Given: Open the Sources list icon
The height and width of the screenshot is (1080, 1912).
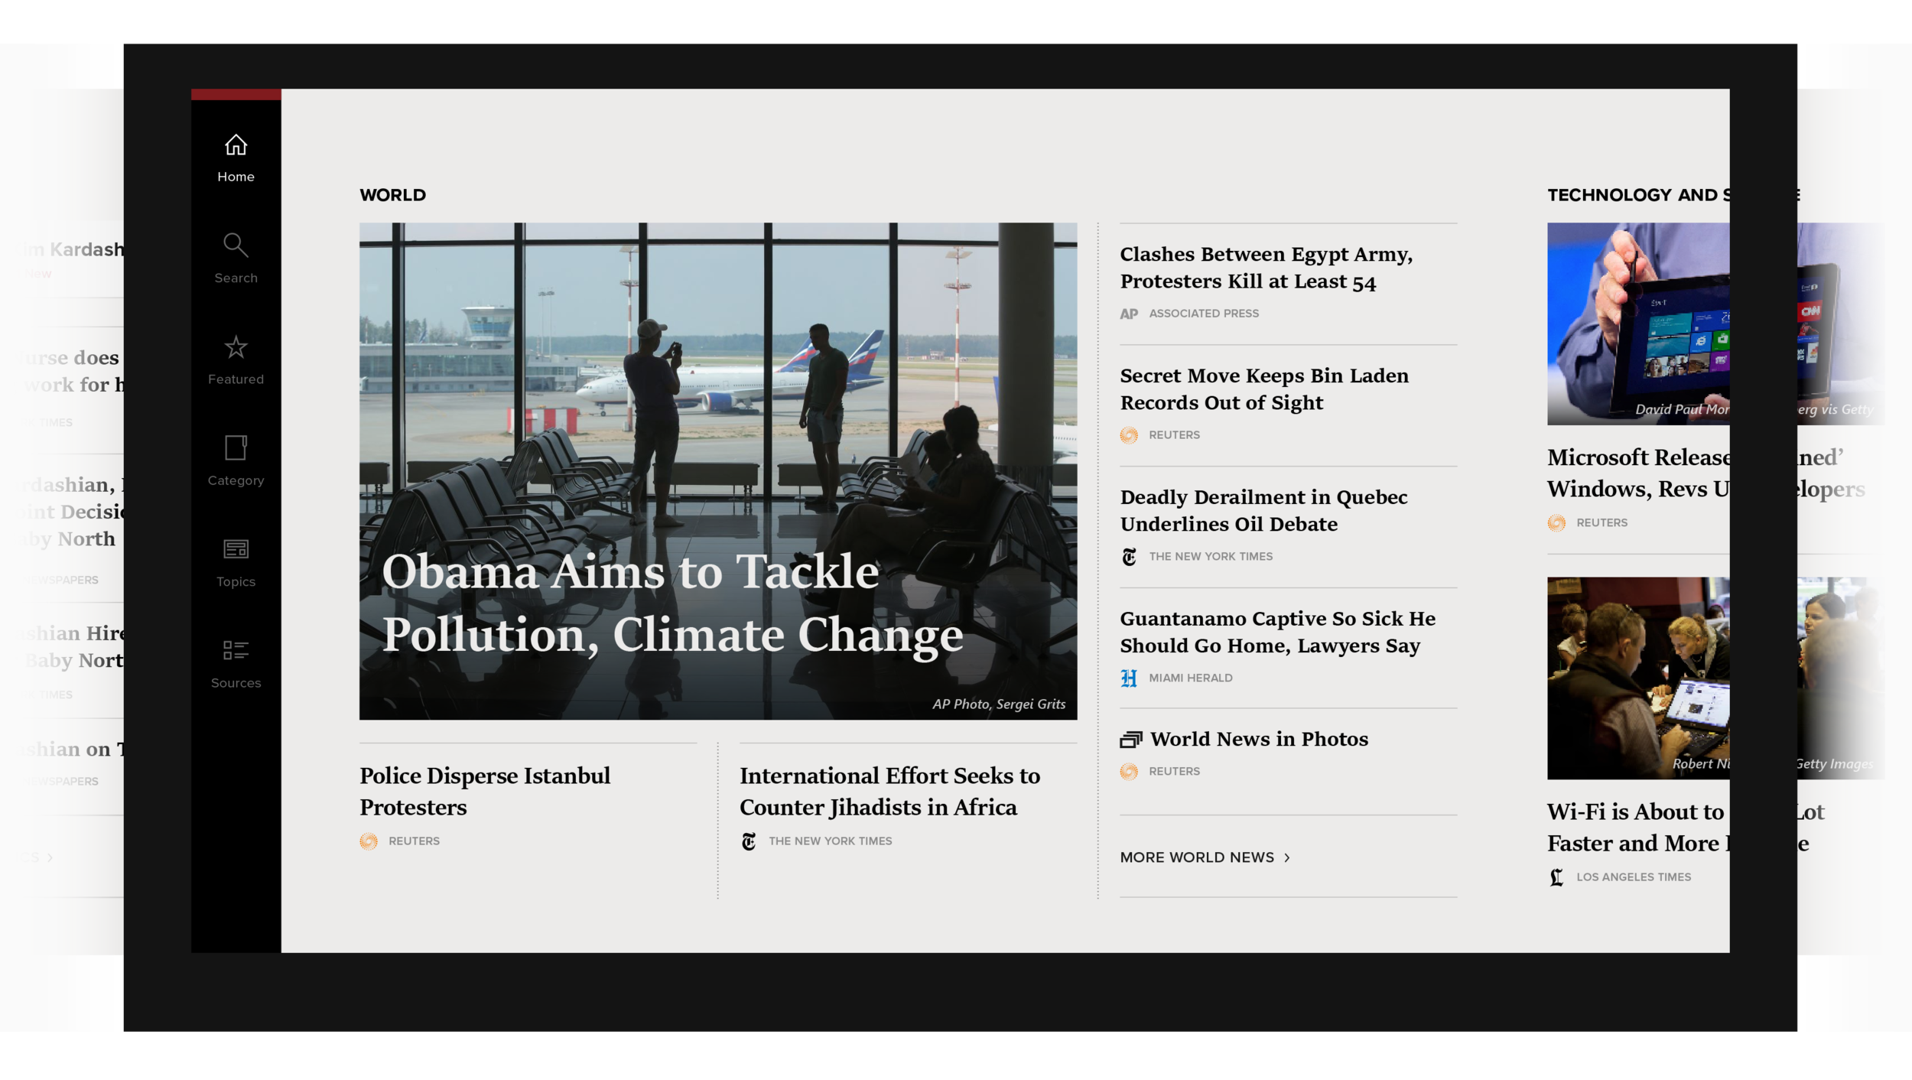Looking at the screenshot, I should tap(236, 650).
